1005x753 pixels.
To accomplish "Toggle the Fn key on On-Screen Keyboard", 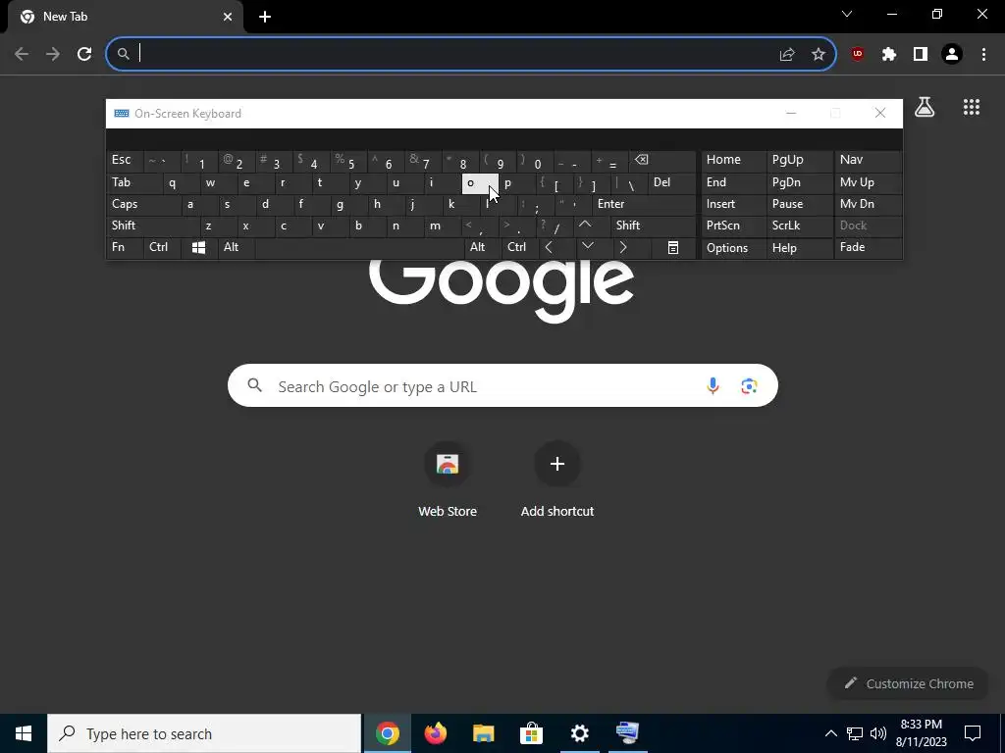I will coord(125,248).
